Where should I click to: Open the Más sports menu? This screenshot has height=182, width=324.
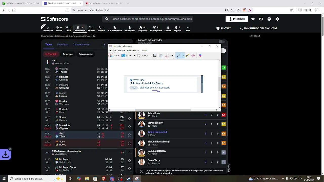pyautogui.click(x=188, y=29)
